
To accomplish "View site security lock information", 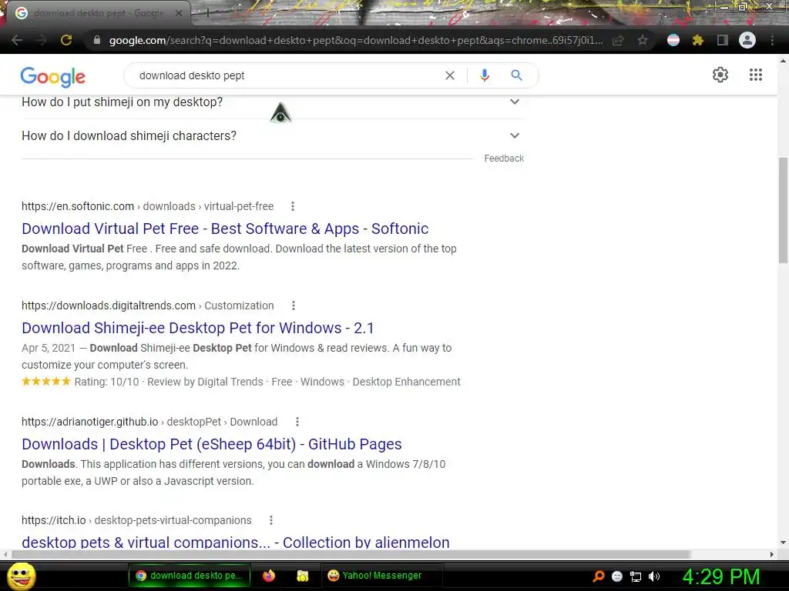I will 97,40.
